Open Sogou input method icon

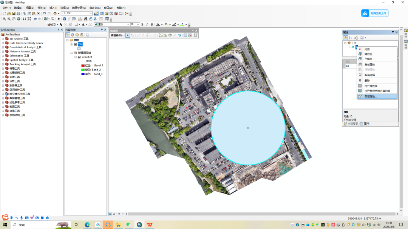[x=5, y=218]
